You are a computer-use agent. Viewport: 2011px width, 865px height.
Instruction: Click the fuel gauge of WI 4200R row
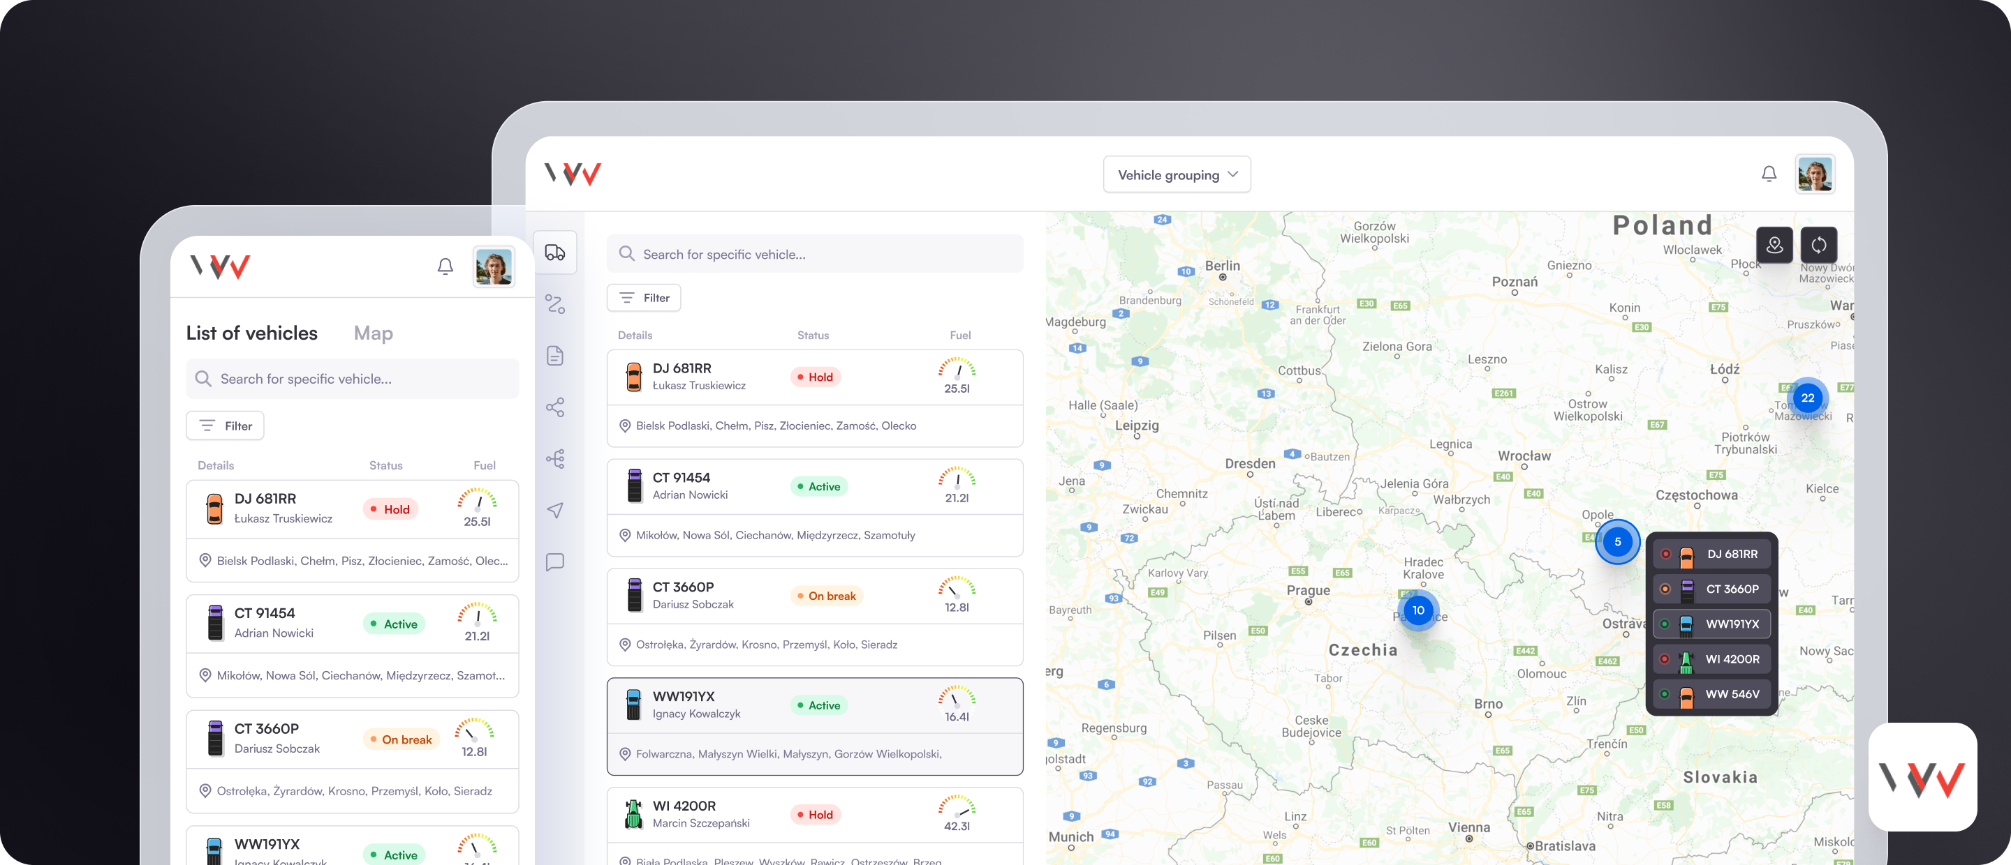pyautogui.click(x=957, y=805)
